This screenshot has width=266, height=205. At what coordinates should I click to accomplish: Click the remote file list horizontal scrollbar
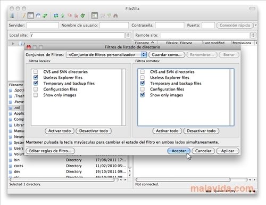183,180
